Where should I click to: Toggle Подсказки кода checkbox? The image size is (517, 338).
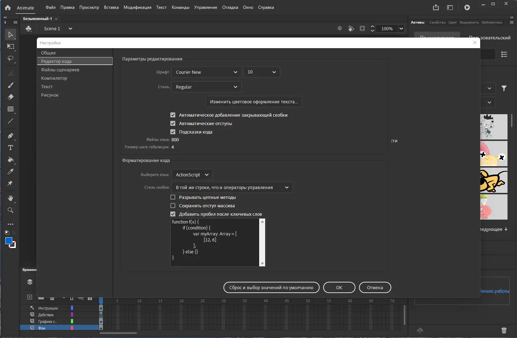tap(173, 132)
